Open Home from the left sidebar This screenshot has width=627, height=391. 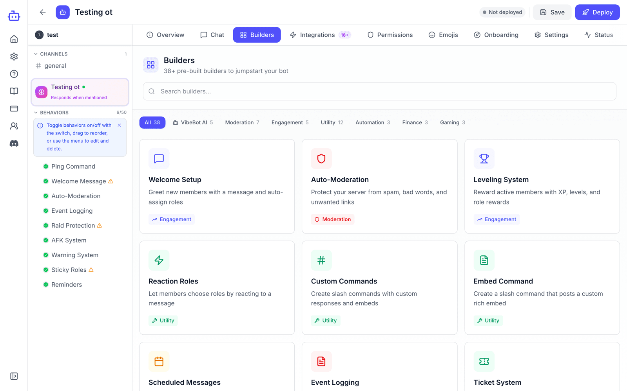(x=14, y=39)
